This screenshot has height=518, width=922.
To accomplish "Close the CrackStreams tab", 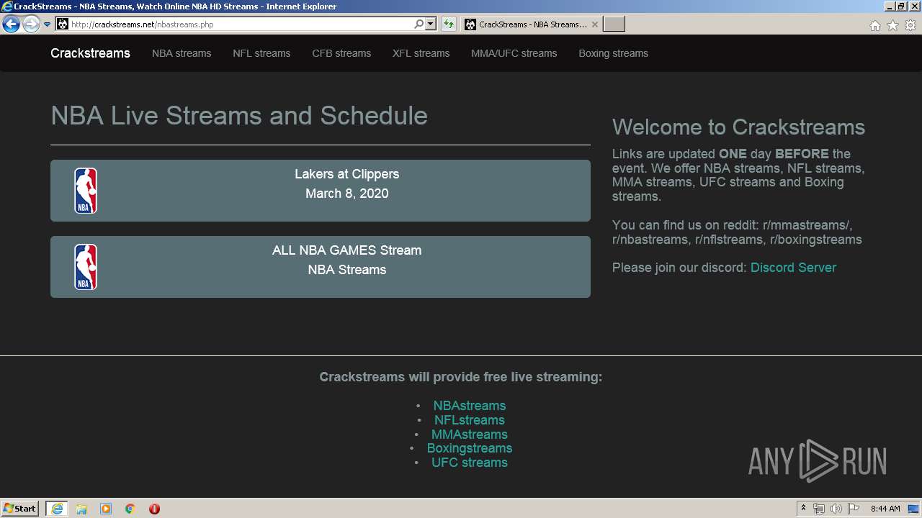I will click(x=595, y=24).
